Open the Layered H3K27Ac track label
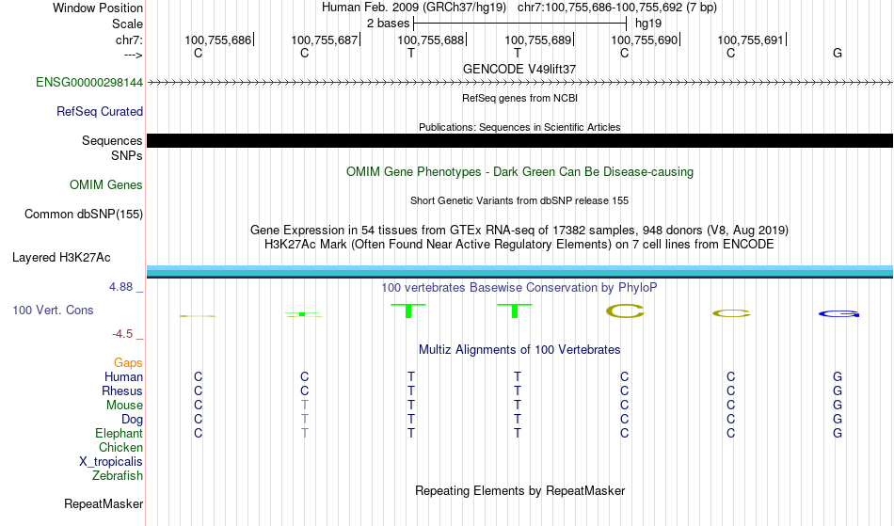 tap(61, 258)
